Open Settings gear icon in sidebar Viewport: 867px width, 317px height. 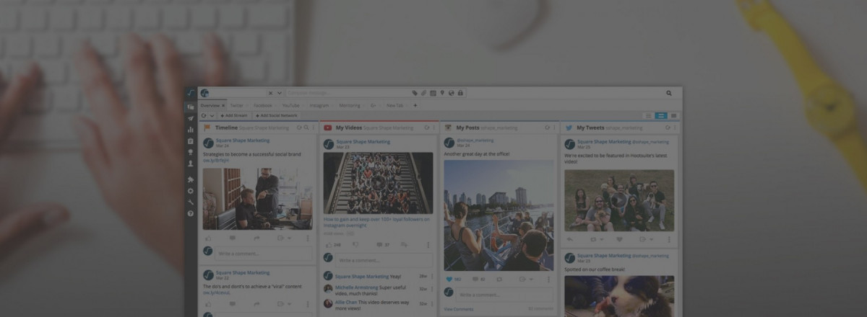(x=191, y=191)
